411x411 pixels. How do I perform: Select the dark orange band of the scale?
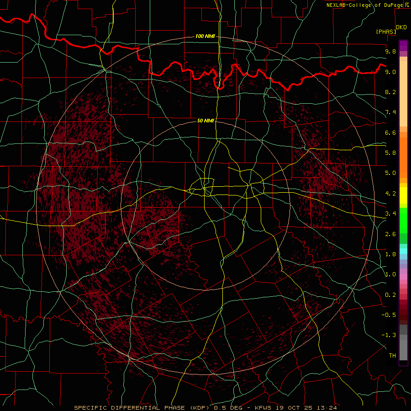click(403, 158)
